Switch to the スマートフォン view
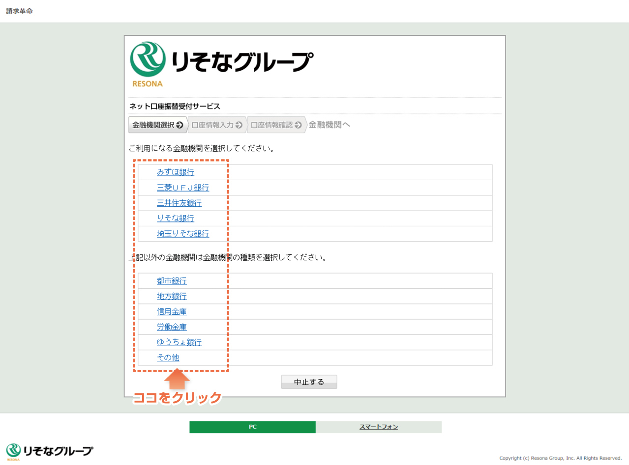The width and height of the screenshot is (629, 465). click(378, 427)
